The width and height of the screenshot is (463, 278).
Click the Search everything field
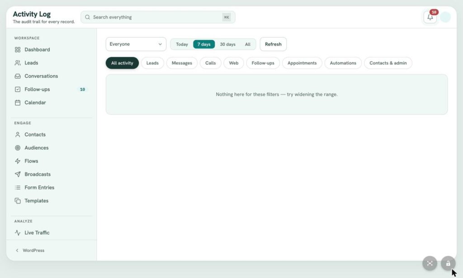click(x=158, y=17)
